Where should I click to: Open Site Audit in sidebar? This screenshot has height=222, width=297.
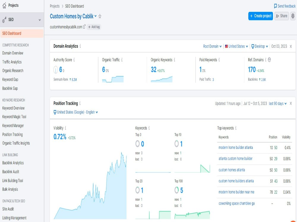coord(8,209)
